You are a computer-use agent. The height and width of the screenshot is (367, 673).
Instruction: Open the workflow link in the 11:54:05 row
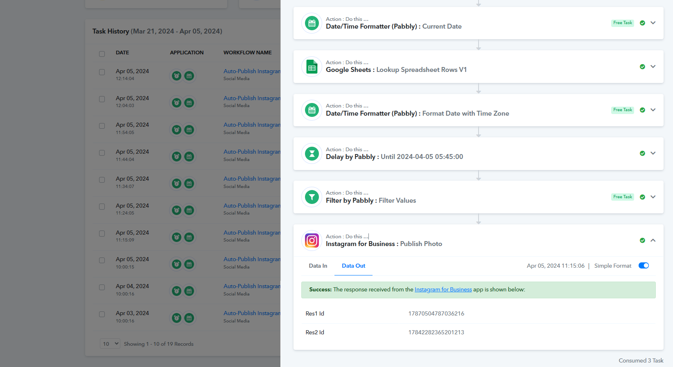point(252,125)
